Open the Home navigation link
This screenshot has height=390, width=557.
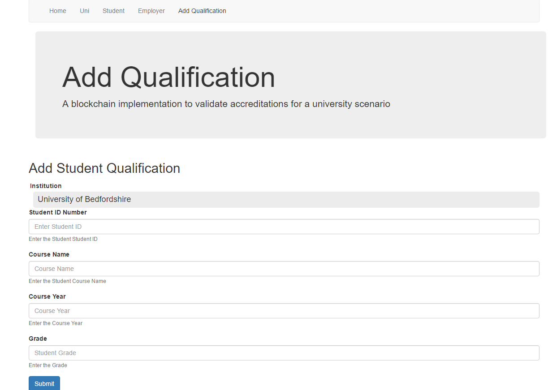click(x=58, y=11)
